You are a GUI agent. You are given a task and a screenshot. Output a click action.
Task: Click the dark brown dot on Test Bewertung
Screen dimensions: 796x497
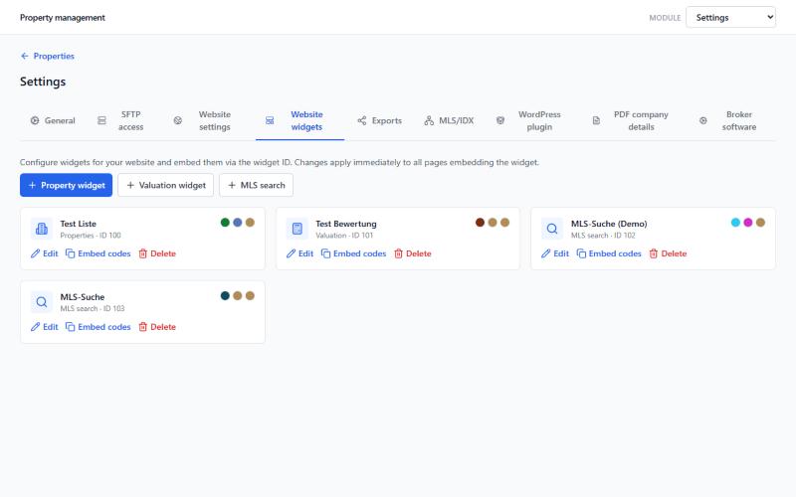pos(480,222)
